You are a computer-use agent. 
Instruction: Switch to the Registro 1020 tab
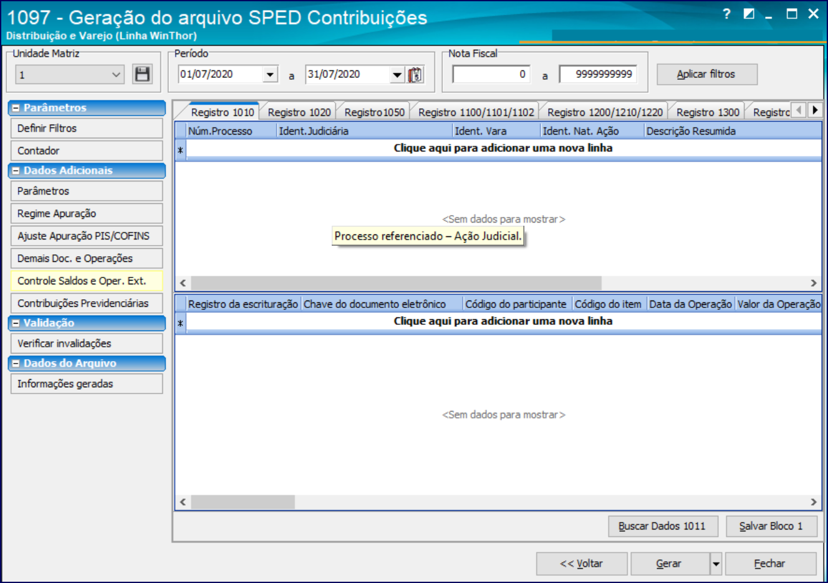(299, 112)
